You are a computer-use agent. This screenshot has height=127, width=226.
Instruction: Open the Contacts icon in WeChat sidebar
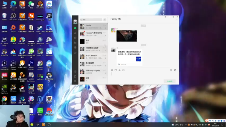75,33
